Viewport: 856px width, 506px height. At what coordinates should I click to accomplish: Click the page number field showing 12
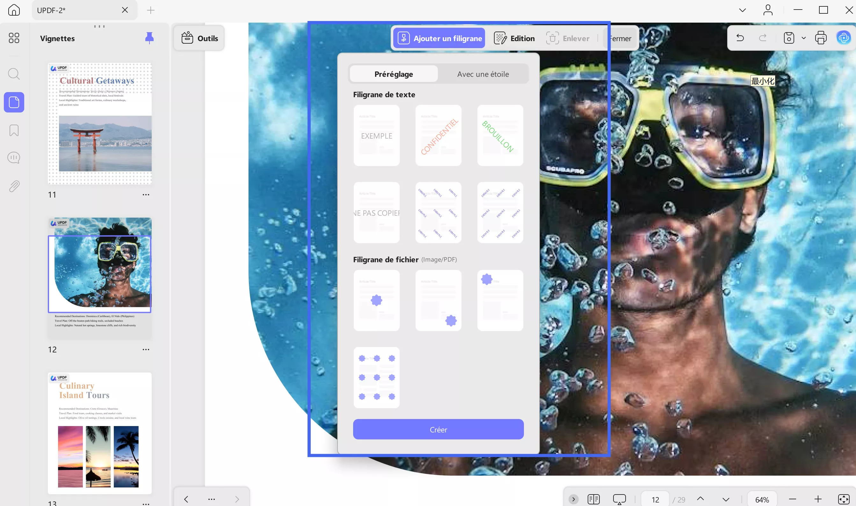click(655, 500)
